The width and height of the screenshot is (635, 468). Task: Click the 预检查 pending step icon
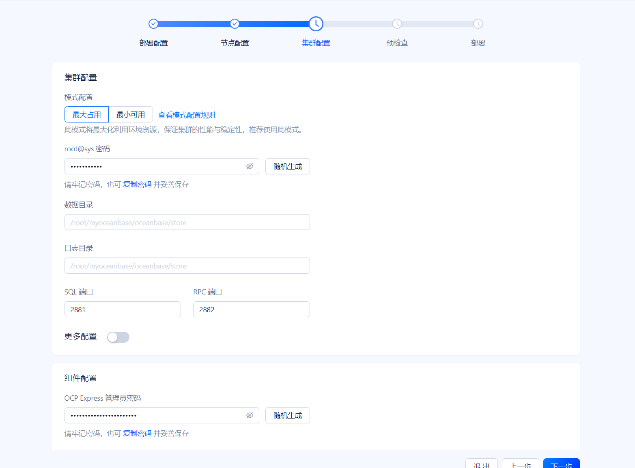click(397, 24)
